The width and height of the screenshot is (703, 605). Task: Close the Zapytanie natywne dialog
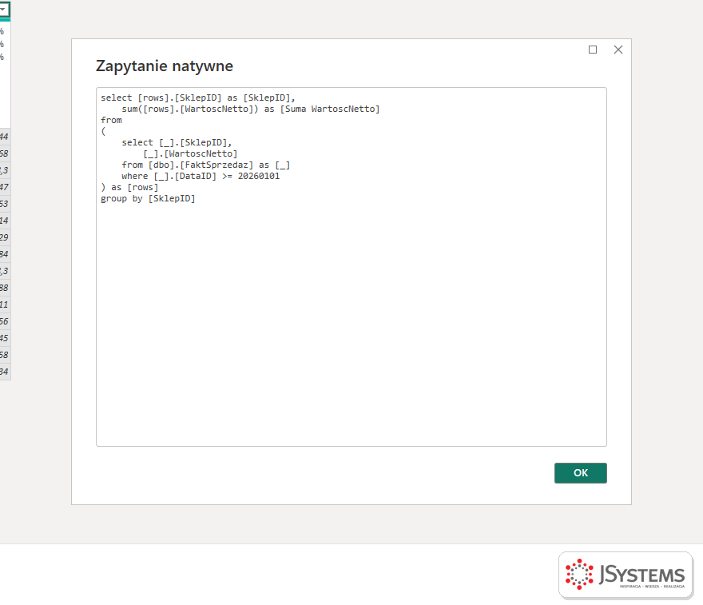(x=618, y=50)
